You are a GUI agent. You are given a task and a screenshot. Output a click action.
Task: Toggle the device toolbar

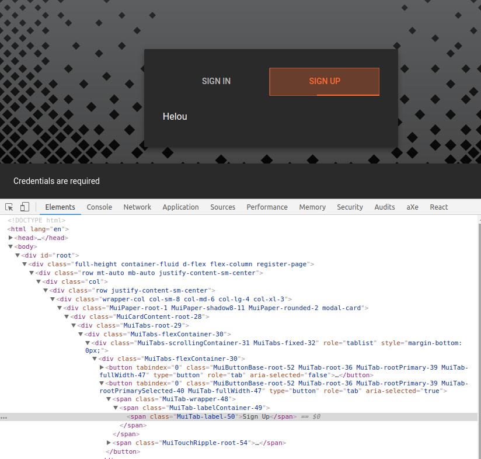pos(24,207)
